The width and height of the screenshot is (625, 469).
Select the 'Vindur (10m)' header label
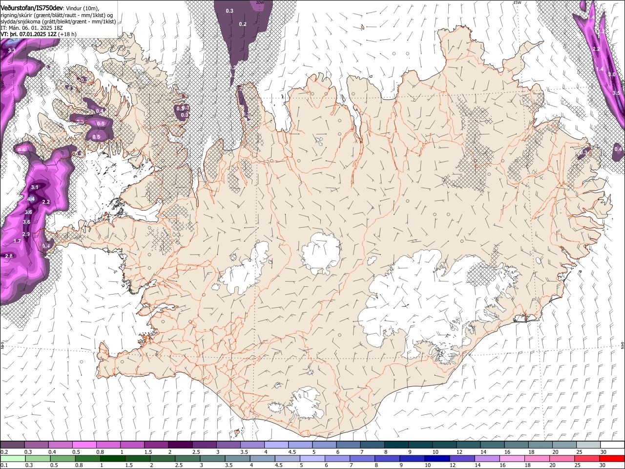point(83,8)
